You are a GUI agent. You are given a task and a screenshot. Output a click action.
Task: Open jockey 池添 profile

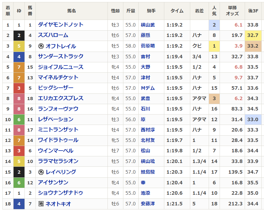click(146, 193)
